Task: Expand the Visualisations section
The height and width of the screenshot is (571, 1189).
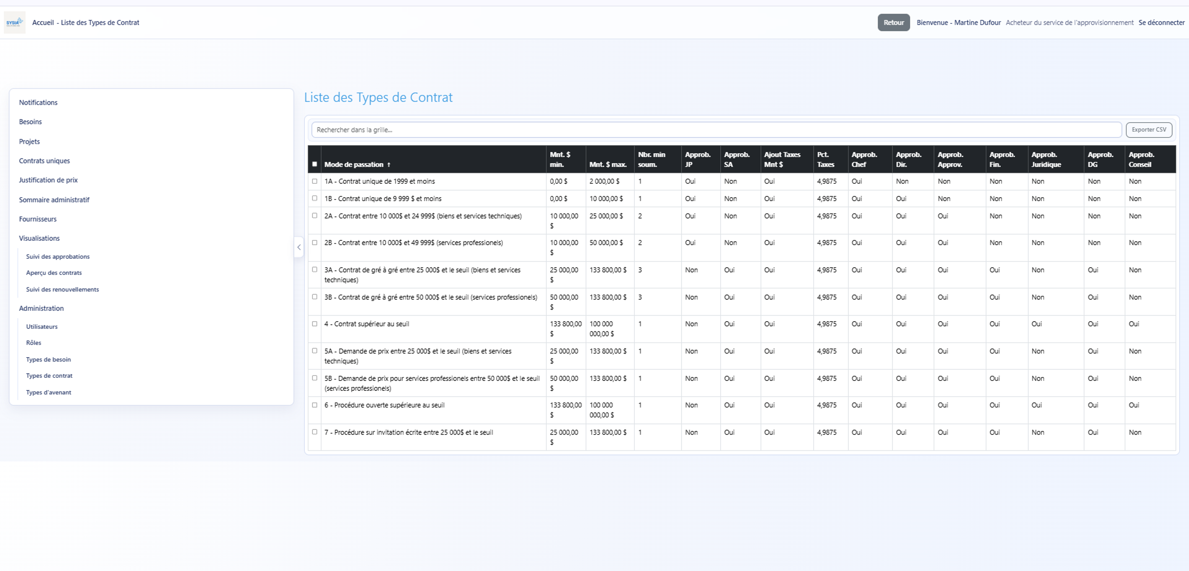Action: [x=39, y=238]
